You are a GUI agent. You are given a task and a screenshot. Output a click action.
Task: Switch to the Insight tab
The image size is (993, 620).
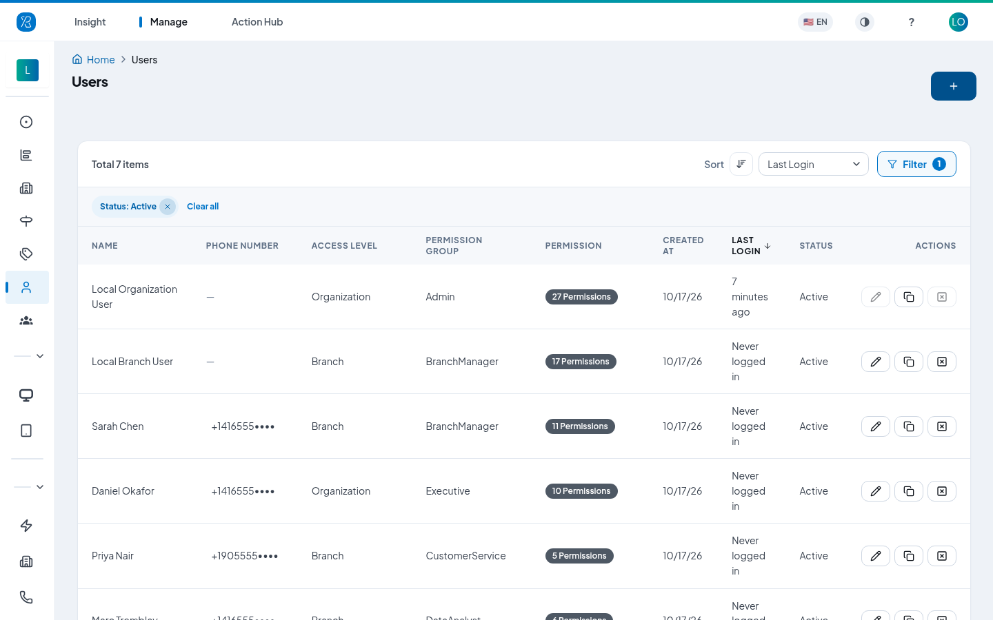point(90,22)
